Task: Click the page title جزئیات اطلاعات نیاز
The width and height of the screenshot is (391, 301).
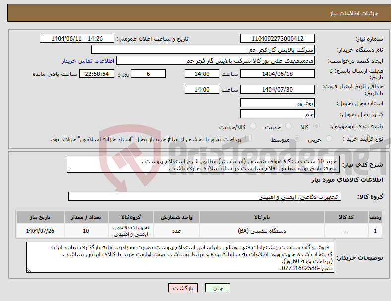Action: coord(354,13)
